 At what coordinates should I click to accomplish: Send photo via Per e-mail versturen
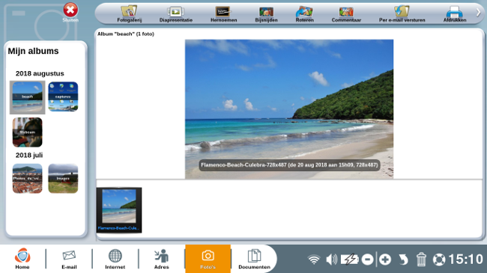point(402,14)
